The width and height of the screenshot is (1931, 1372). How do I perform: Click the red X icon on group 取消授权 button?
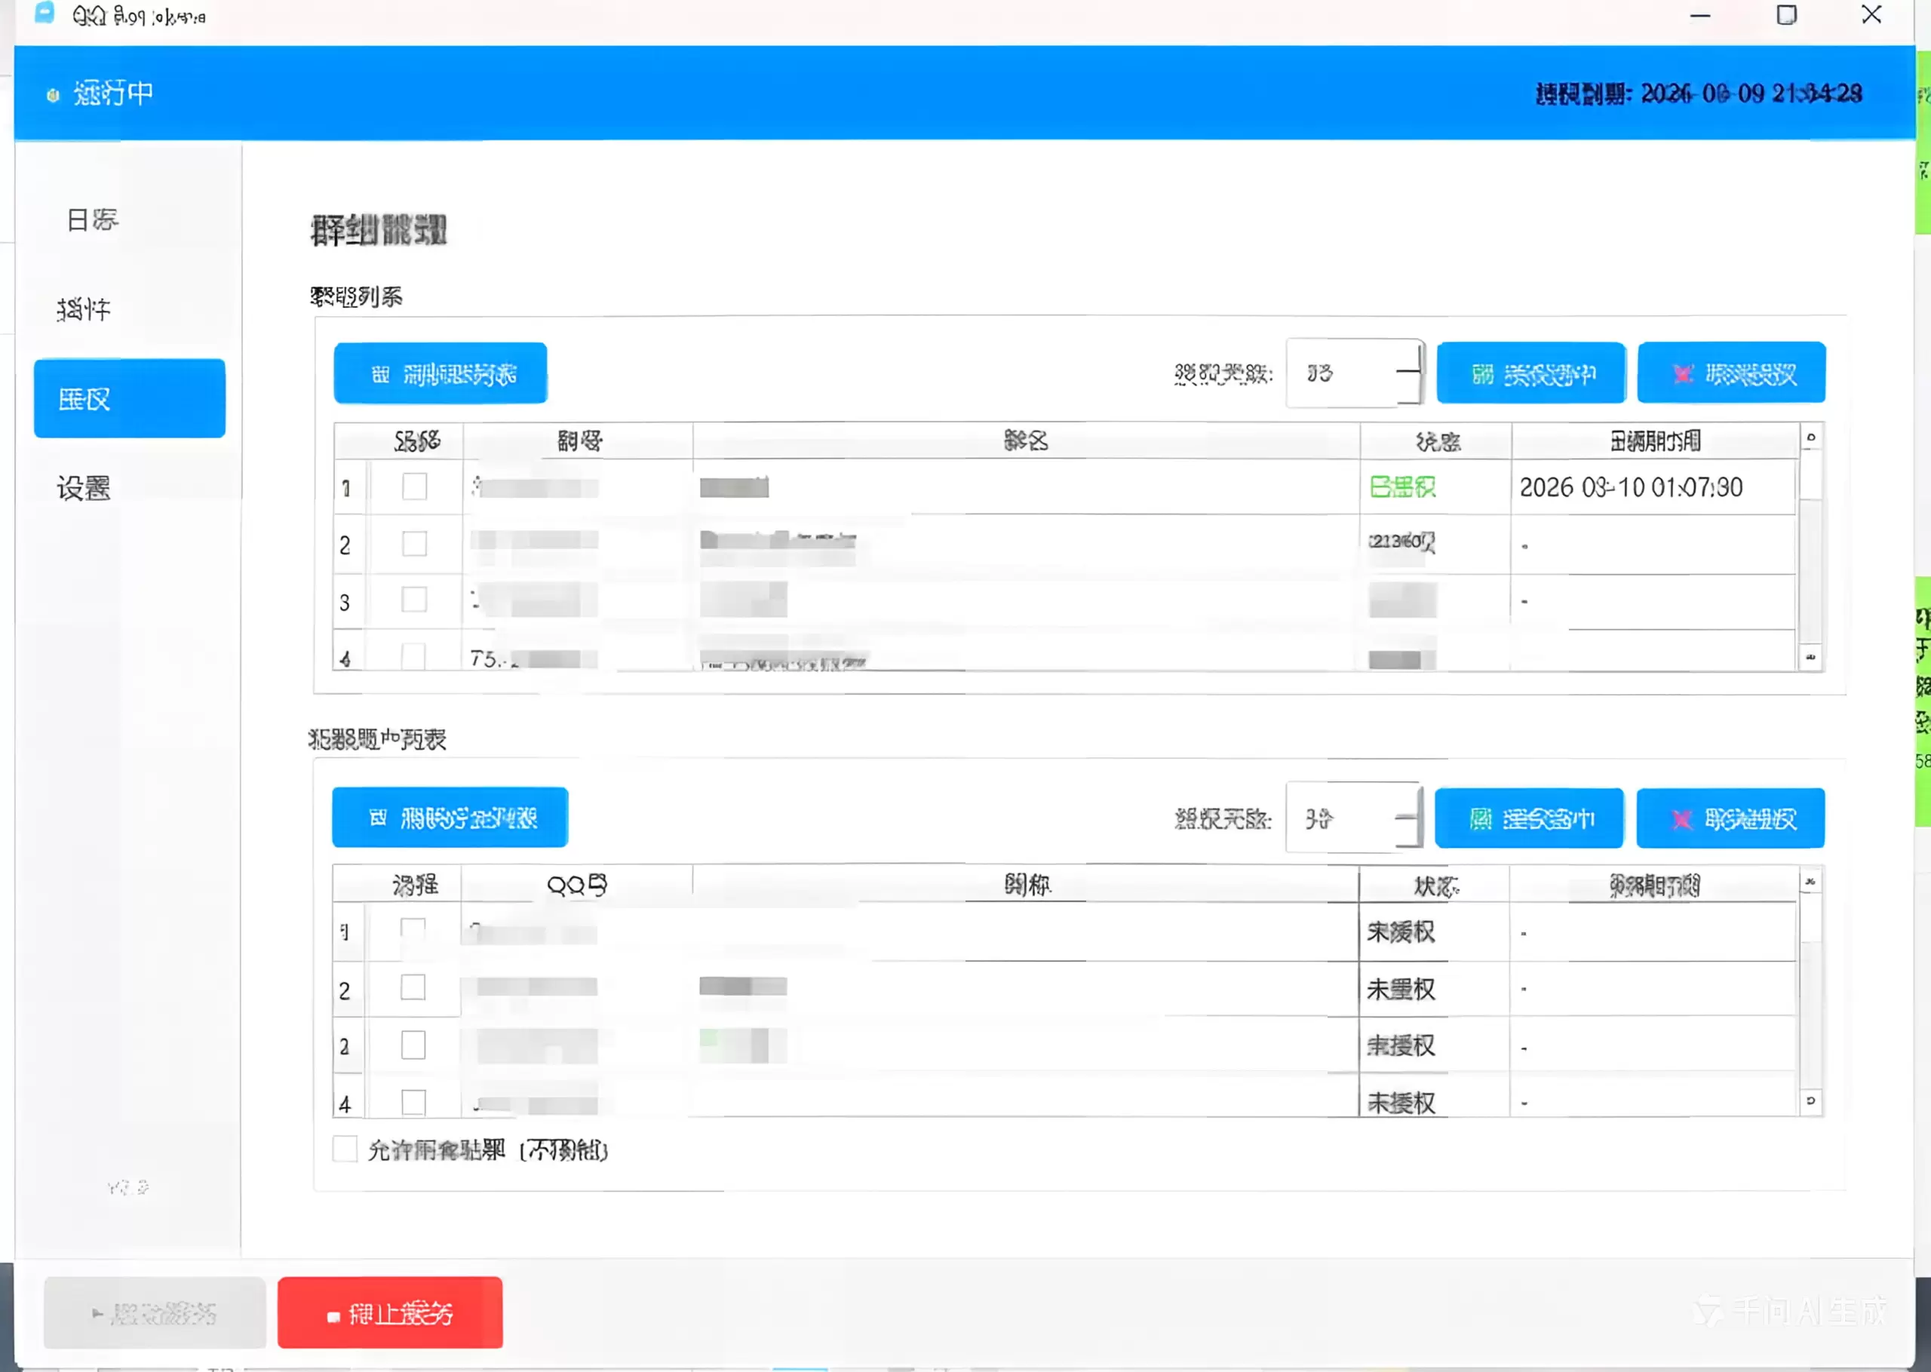coord(1683,373)
